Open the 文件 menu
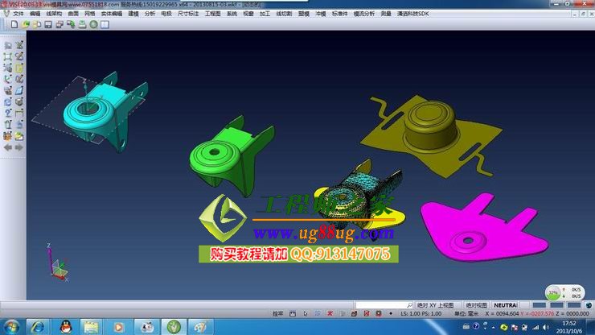Image resolution: width=595 pixels, height=335 pixels. point(18,14)
